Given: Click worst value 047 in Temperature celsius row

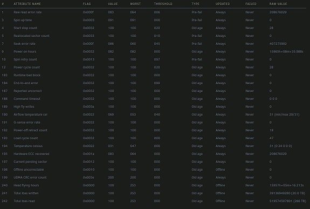Looking at the screenshot, I should (133, 146).
